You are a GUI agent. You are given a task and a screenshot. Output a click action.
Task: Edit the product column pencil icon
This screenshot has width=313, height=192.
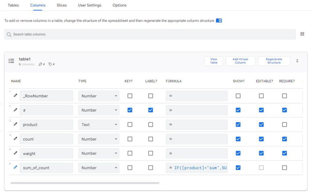point(15,124)
